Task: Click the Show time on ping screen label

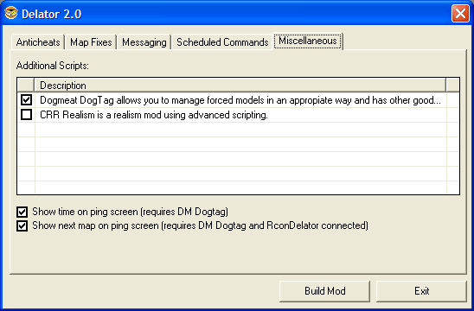Action: [130, 212]
